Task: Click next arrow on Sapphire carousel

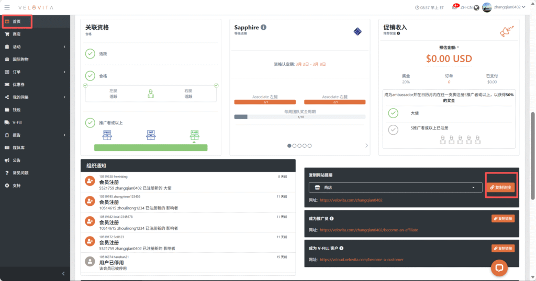Action: coord(366,146)
